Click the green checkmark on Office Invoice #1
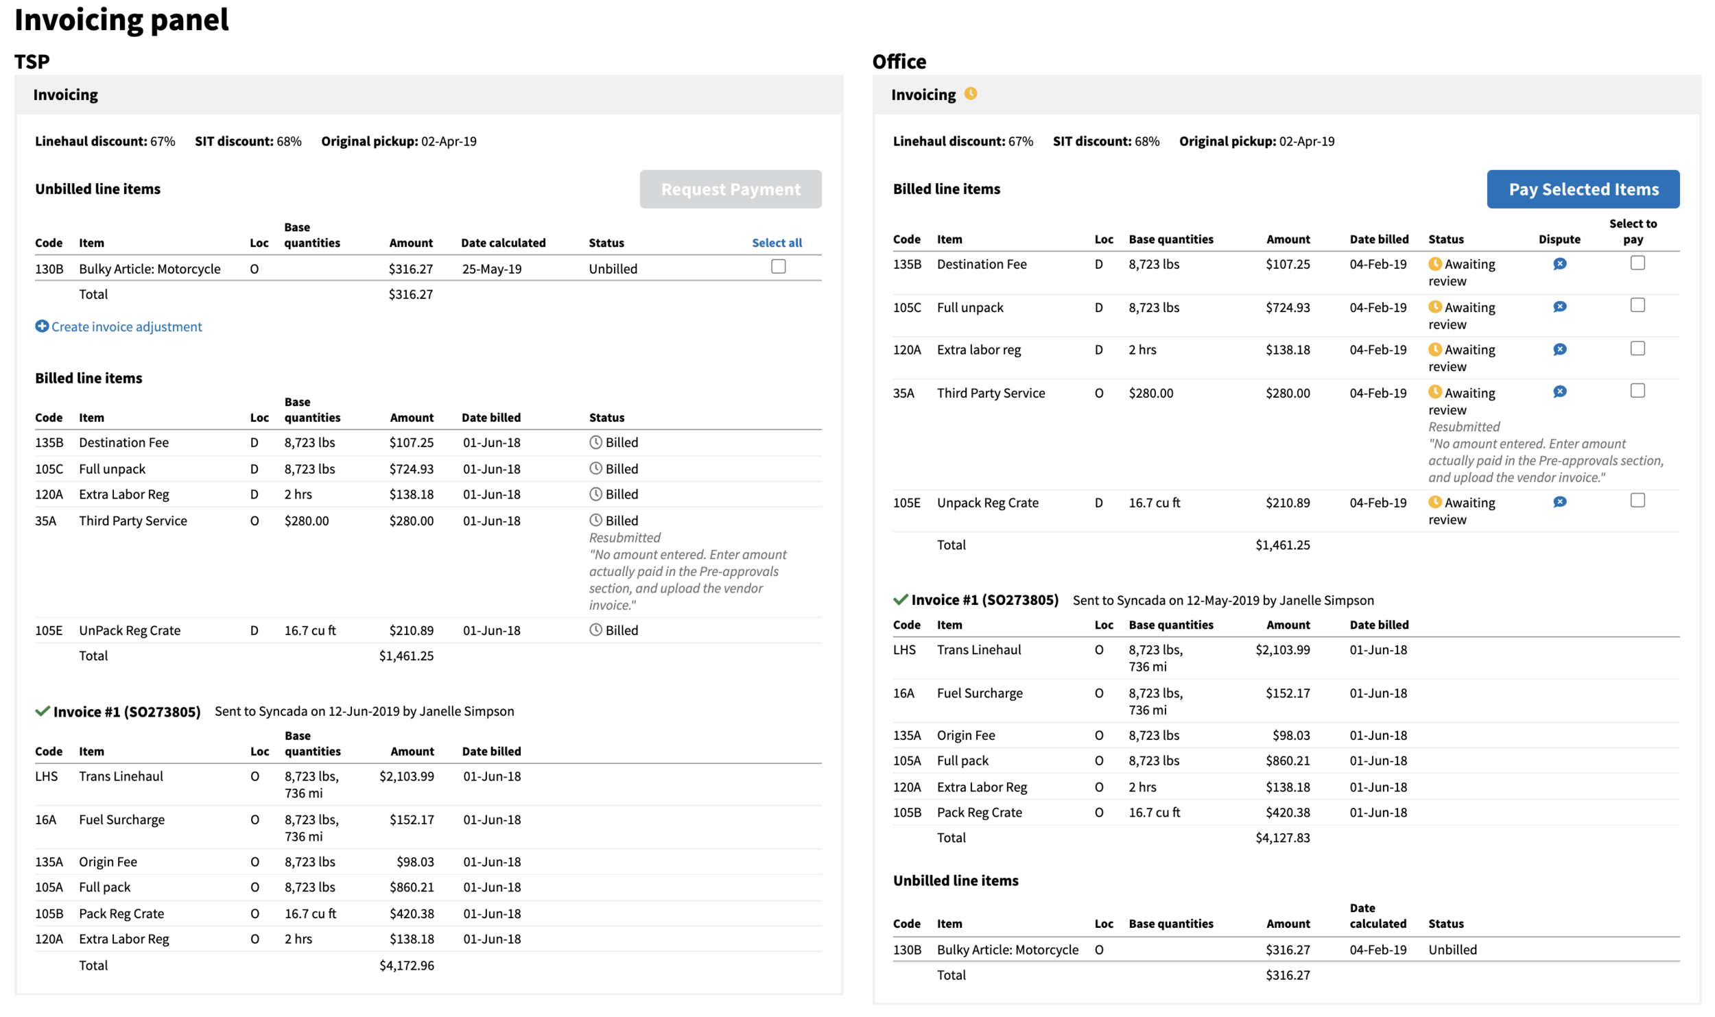 tap(900, 599)
